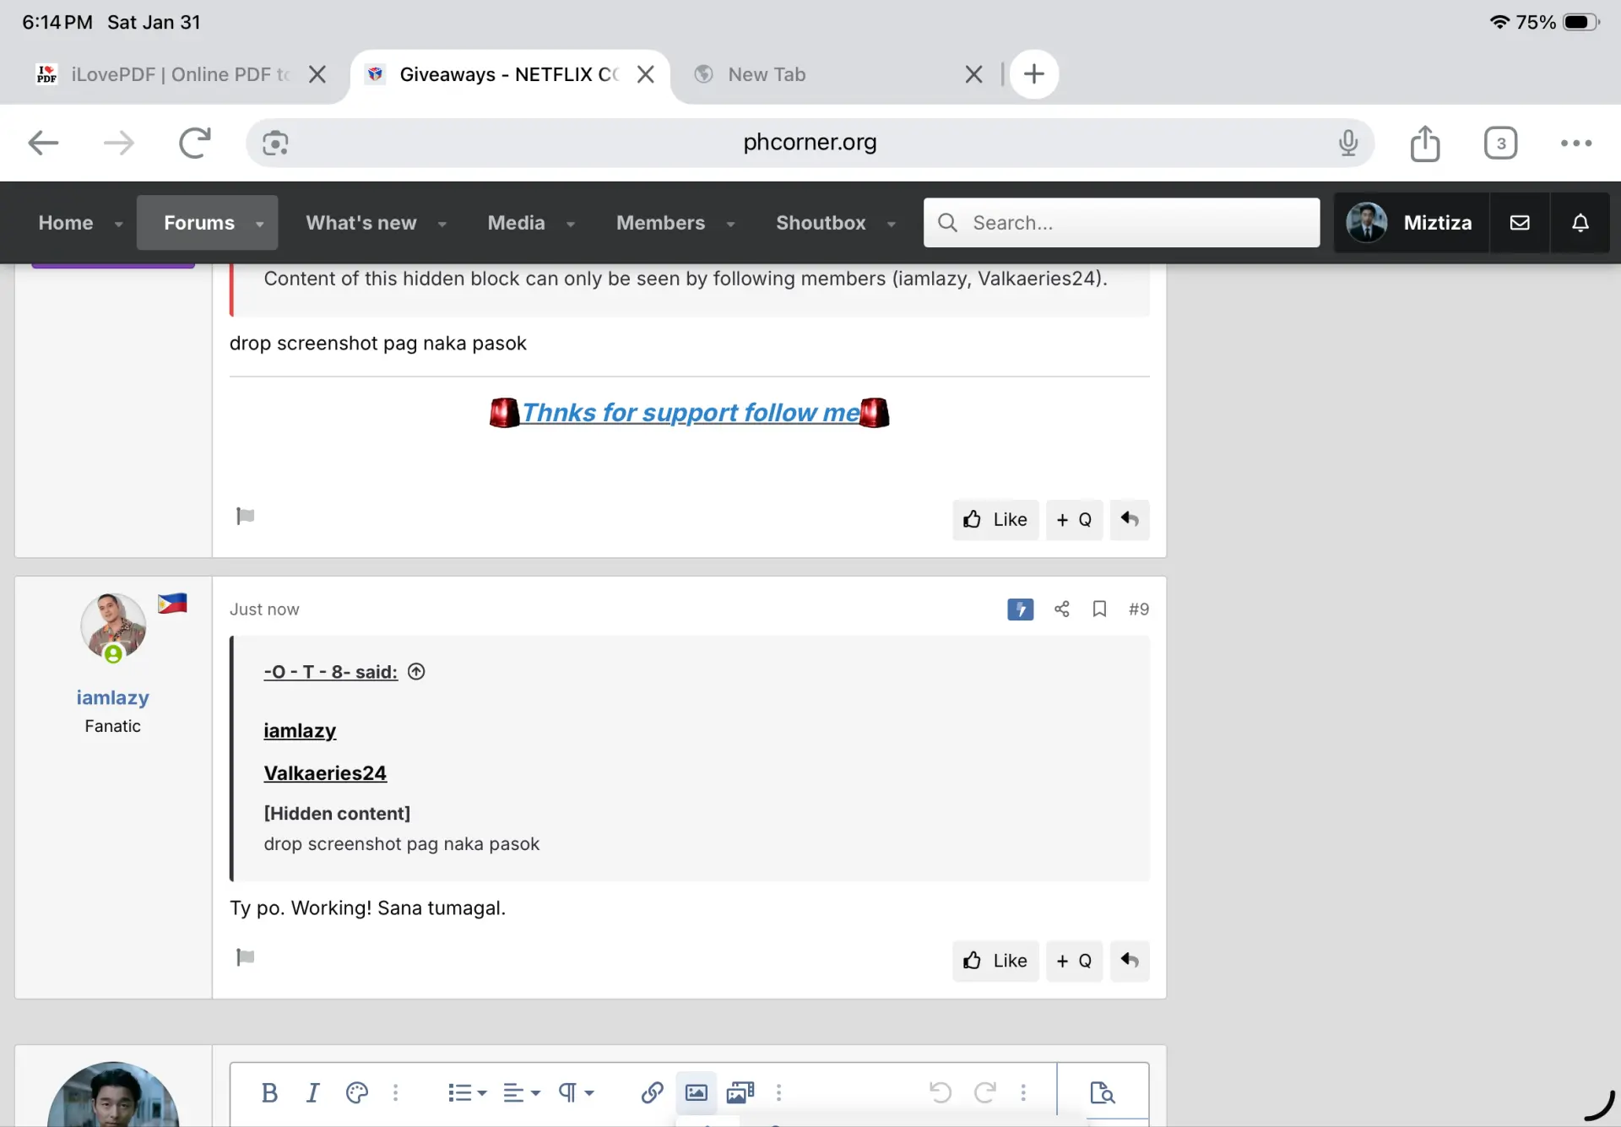Image resolution: width=1621 pixels, height=1127 pixels.
Task: Share post #9 via share icon
Action: [1062, 609]
